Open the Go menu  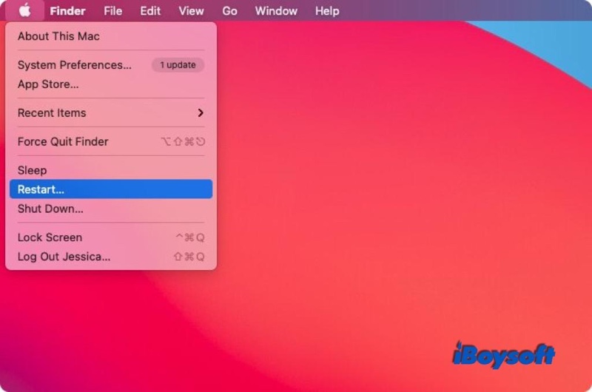pyautogui.click(x=229, y=11)
